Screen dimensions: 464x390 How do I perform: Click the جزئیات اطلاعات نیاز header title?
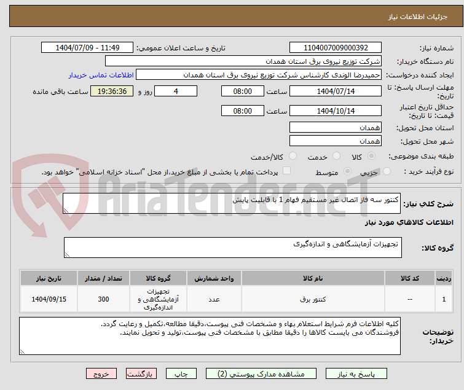pyautogui.click(x=417, y=17)
